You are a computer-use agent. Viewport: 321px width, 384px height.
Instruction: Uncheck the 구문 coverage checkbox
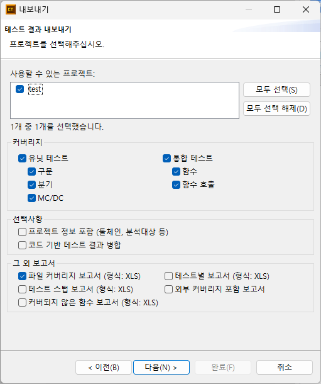click(x=32, y=171)
